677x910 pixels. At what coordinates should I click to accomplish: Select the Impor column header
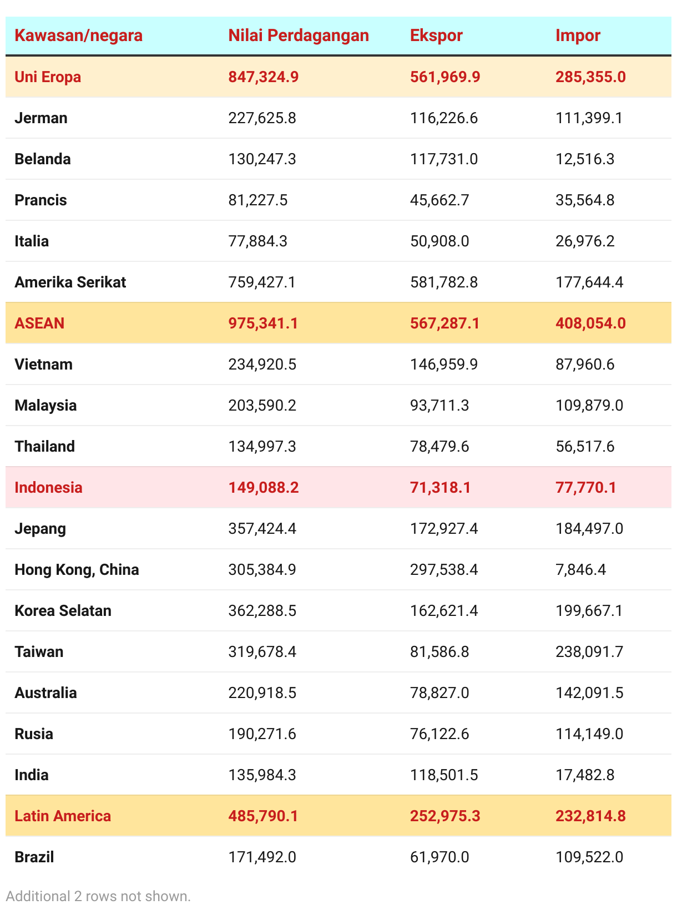[x=578, y=36]
